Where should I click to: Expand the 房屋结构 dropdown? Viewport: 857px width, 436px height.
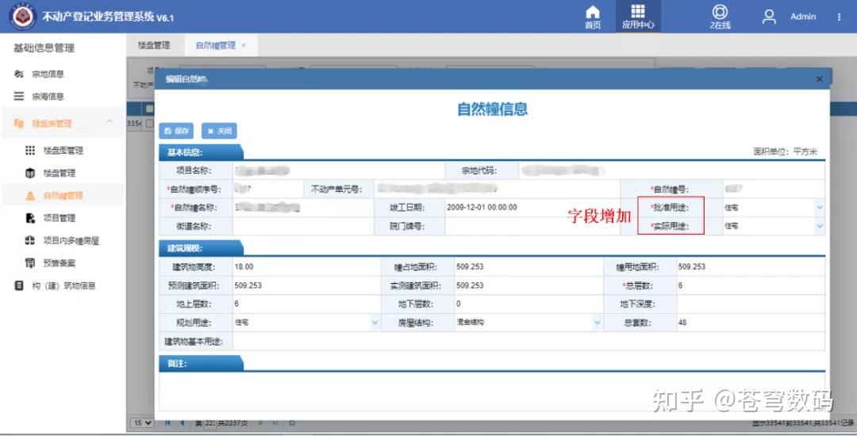click(597, 323)
